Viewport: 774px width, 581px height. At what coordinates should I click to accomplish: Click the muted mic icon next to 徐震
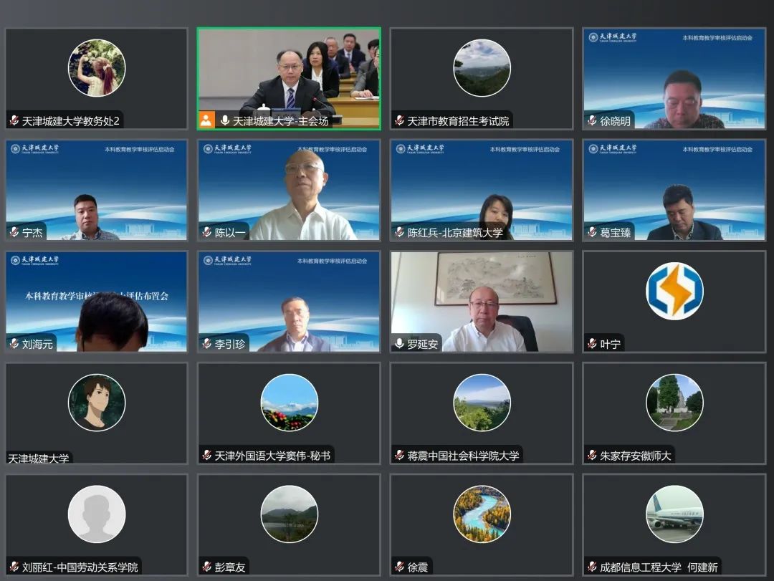click(x=399, y=567)
